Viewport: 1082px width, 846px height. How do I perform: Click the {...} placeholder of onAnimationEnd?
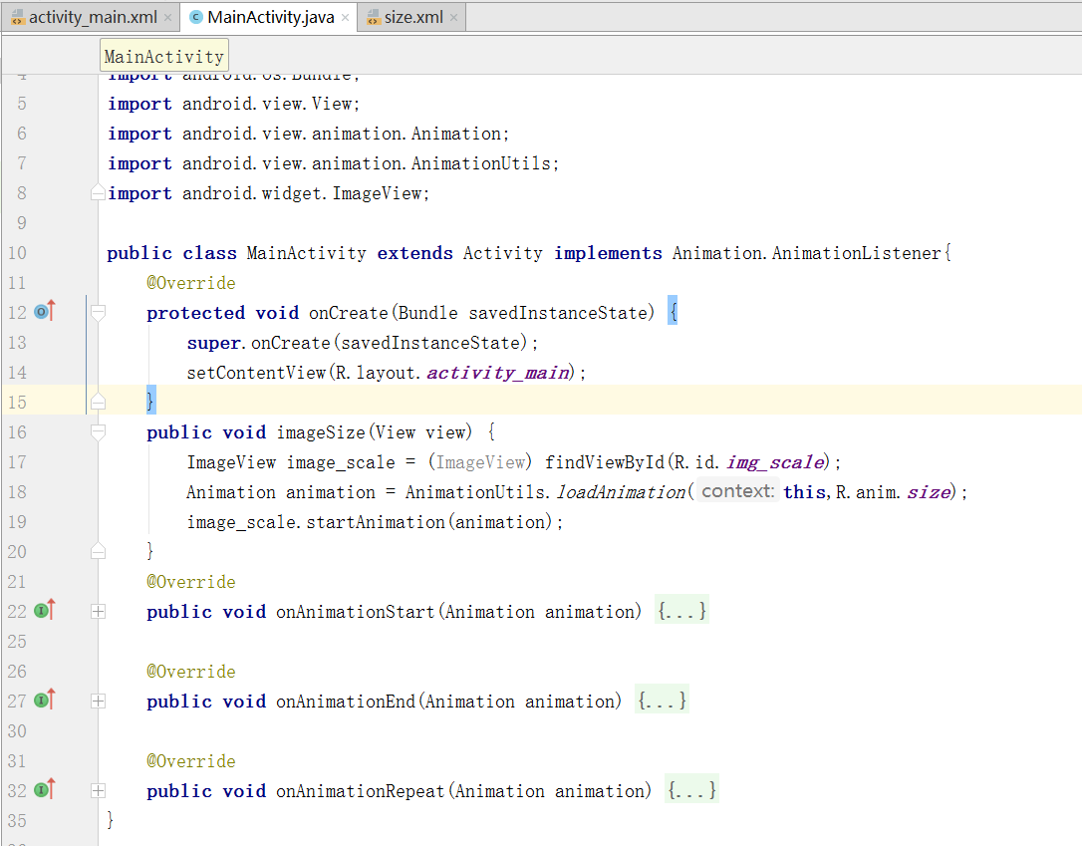(x=662, y=701)
